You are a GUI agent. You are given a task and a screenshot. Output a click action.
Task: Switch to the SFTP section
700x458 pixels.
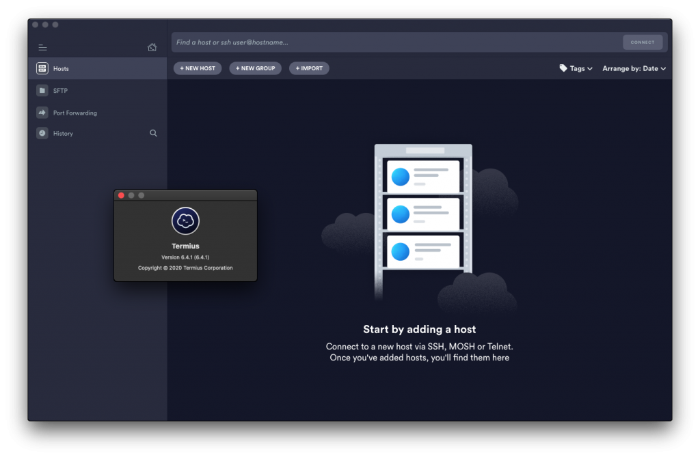point(97,91)
